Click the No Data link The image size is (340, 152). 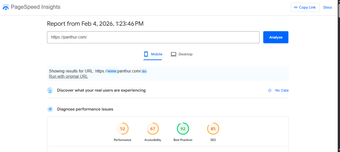pyautogui.click(x=282, y=90)
